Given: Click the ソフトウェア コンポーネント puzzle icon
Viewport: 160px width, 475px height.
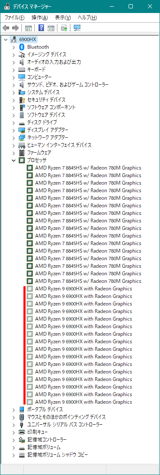Looking at the screenshot, I should [x=22, y=107].
